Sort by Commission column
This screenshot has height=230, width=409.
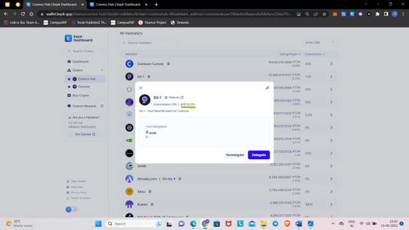[x=315, y=54]
